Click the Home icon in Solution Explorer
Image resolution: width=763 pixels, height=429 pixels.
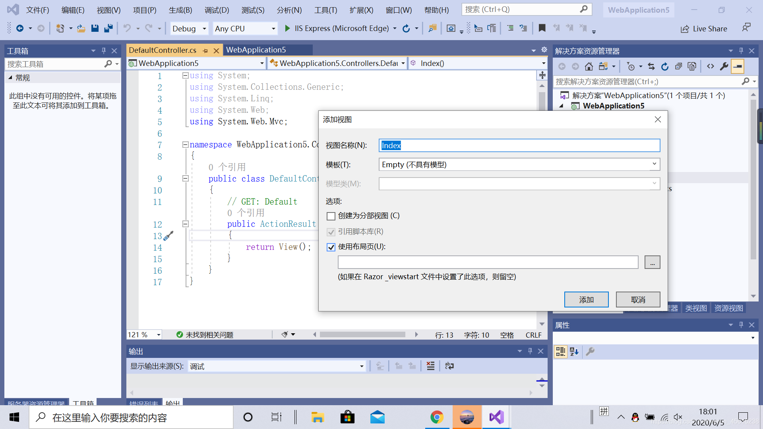point(589,66)
